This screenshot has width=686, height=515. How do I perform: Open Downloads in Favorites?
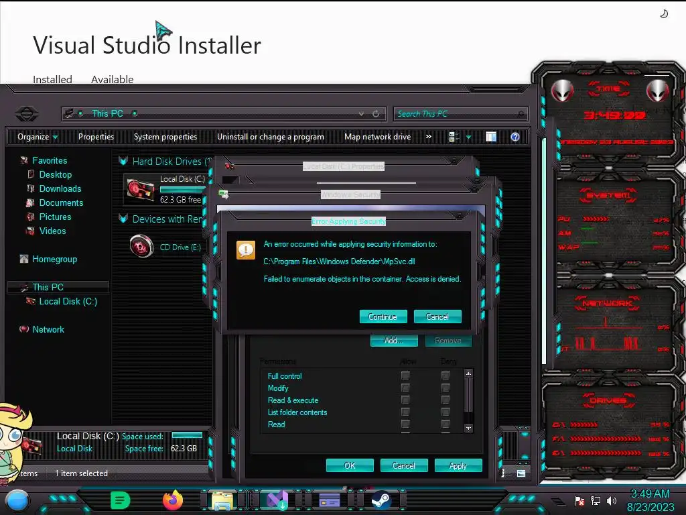point(60,188)
